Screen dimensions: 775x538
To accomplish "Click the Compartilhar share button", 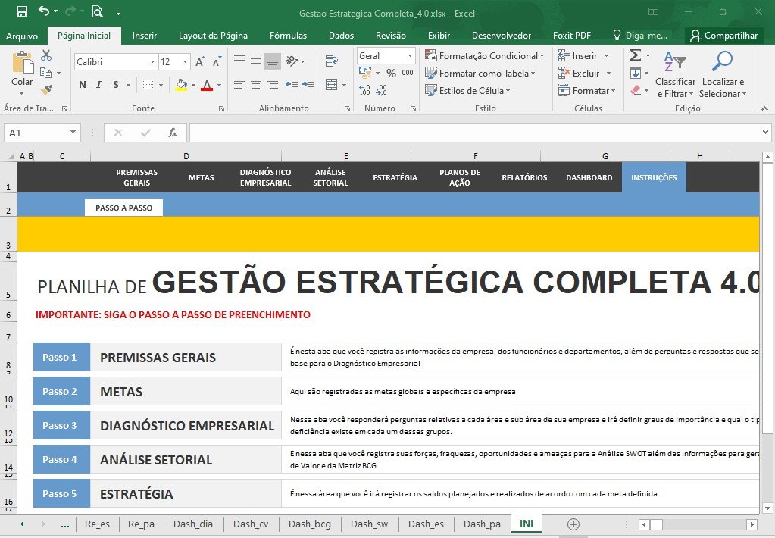I will (724, 36).
